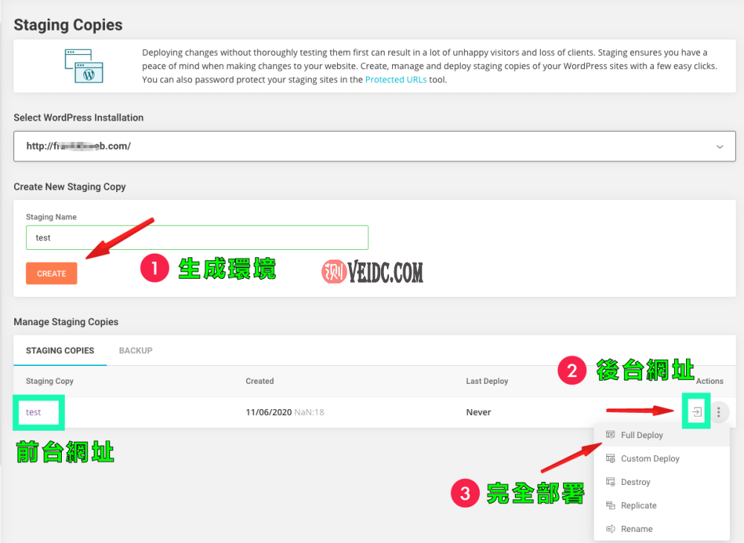Click the Rename action icon
This screenshot has width=744, height=543.
(609, 528)
